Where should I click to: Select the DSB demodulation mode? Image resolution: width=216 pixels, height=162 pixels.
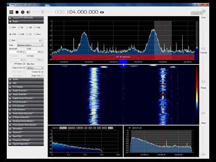pyautogui.click(x=21, y=34)
